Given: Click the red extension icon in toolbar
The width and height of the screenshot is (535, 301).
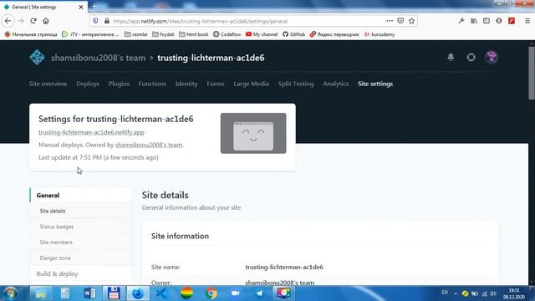Looking at the screenshot, I should pos(512,21).
